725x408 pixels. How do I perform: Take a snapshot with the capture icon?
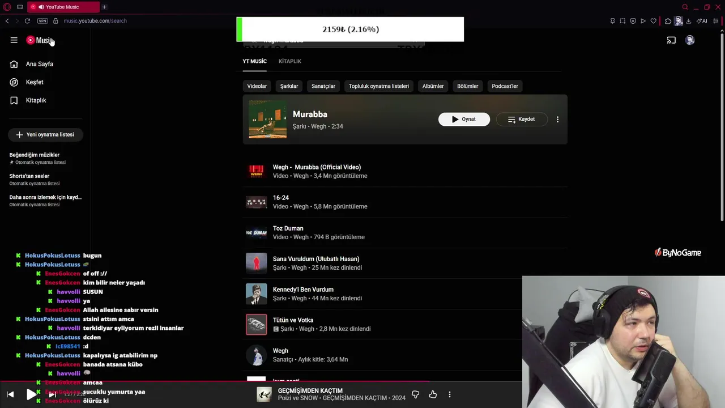pos(622,21)
